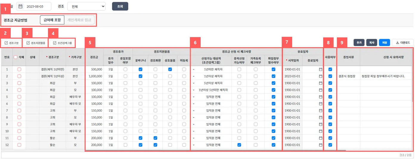Open end-date calendar icon in row 3
Viewport: 415px width, 160px height.
click(x=321, y=83)
